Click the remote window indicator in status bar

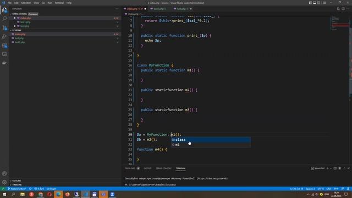tap(3, 189)
